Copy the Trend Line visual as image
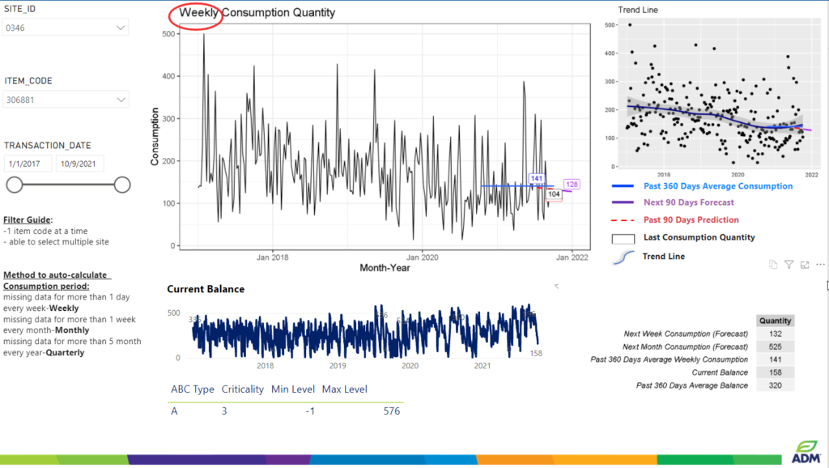The width and height of the screenshot is (829, 468). click(772, 264)
